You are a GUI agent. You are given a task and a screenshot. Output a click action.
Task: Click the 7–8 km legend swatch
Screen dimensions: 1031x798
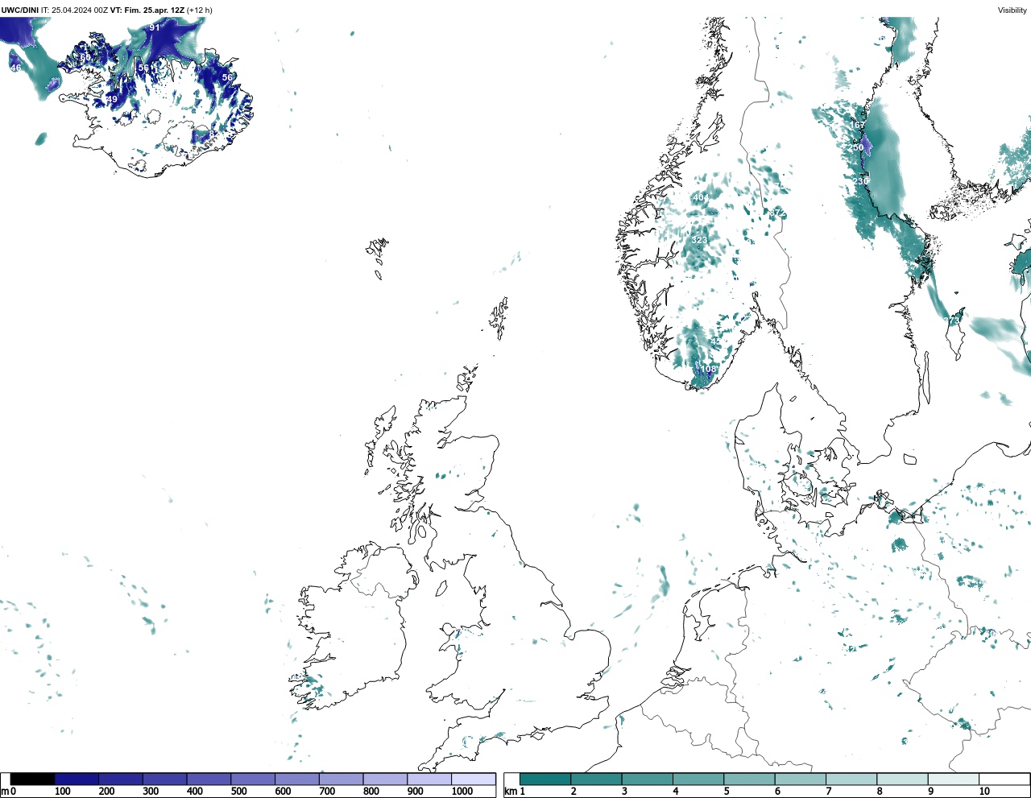pos(851,779)
